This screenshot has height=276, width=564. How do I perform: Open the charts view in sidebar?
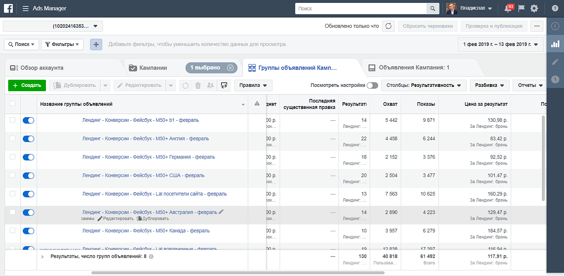click(555, 44)
